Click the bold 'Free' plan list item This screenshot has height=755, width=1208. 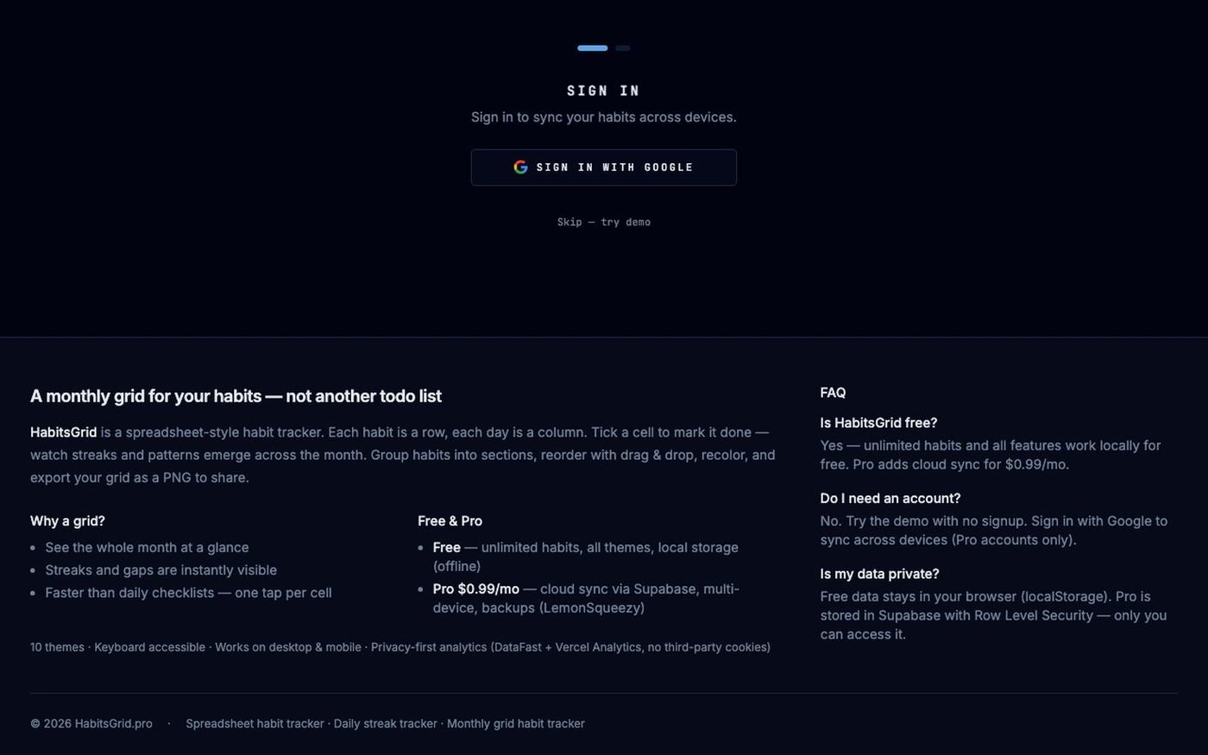tap(447, 547)
